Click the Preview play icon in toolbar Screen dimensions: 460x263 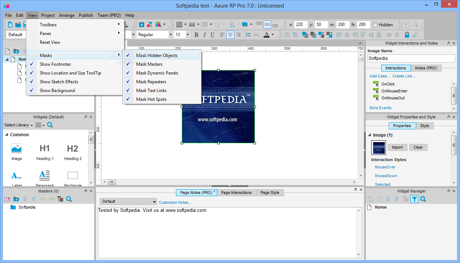(142, 25)
